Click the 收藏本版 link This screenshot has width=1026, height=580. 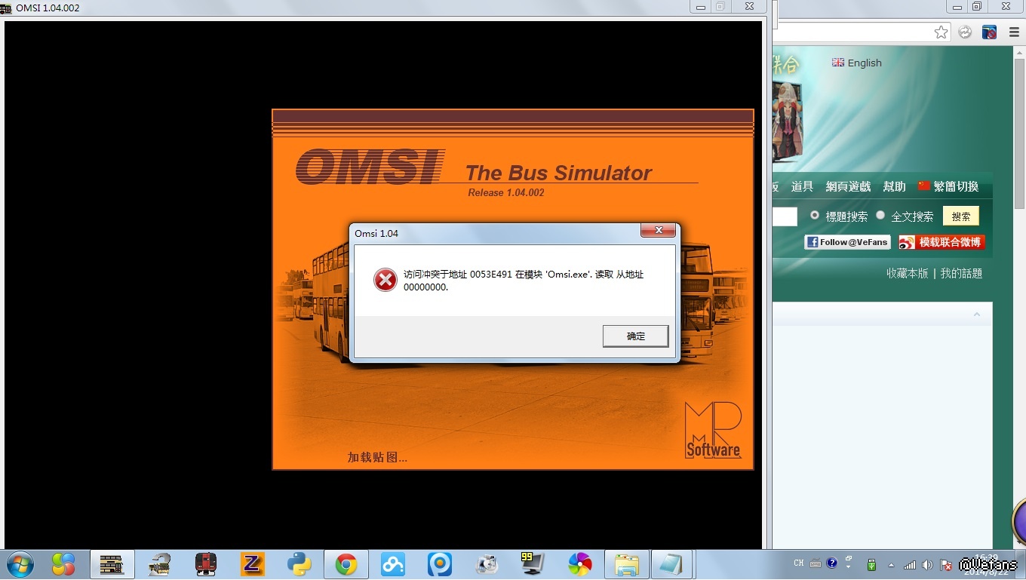click(908, 273)
